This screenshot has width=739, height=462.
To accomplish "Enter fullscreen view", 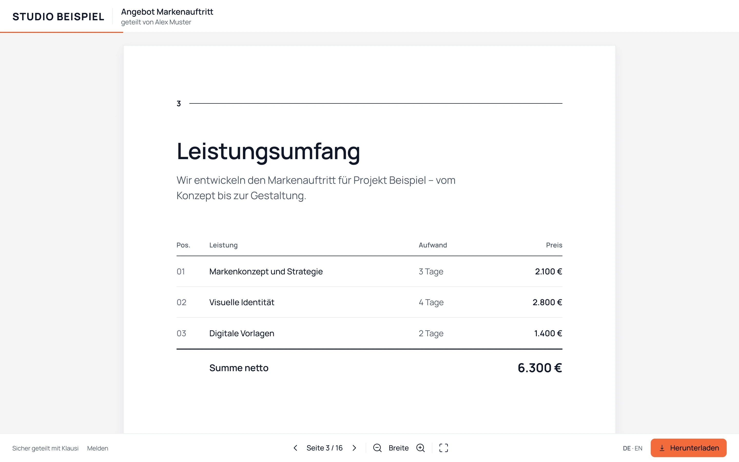I will 443,448.
